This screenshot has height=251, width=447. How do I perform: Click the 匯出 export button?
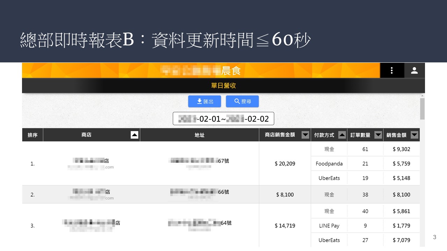click(204, 101)
